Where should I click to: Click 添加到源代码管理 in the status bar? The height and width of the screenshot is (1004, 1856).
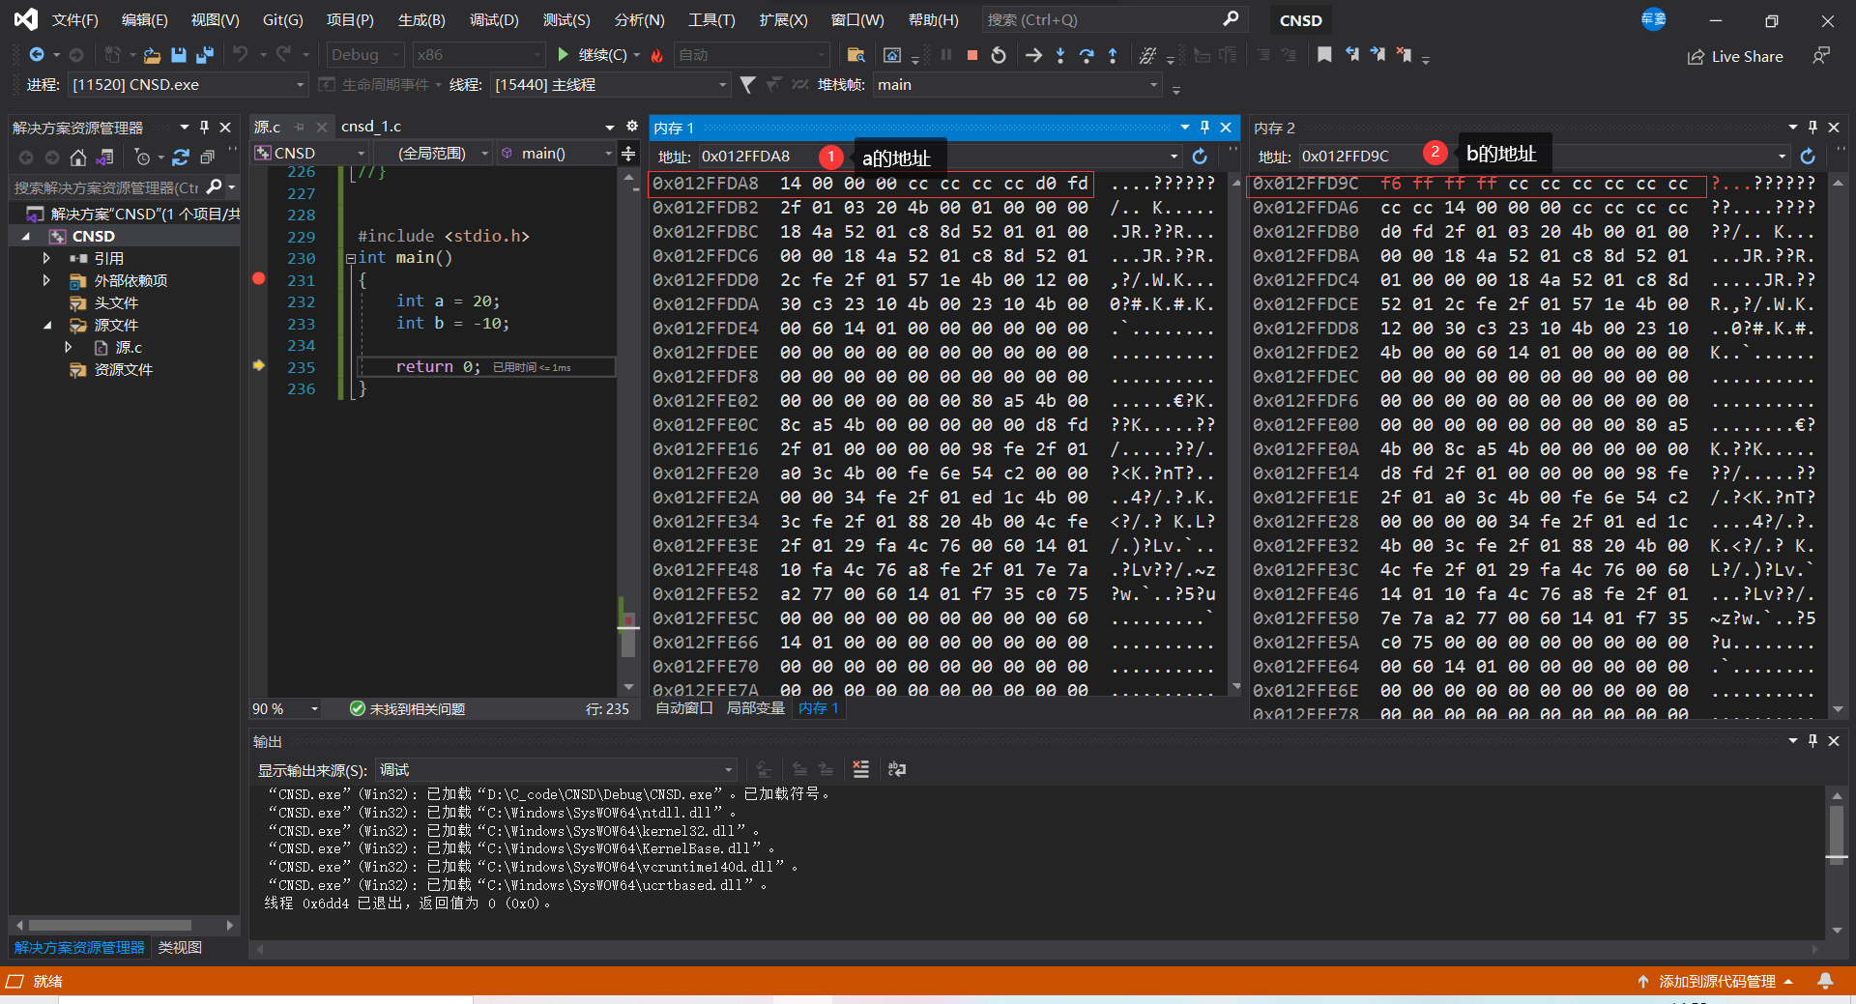pyautogui.click(x=1716, y=982)
